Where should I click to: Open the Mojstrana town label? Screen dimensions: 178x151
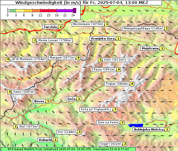pyautogui.click(x=150, y=48)
